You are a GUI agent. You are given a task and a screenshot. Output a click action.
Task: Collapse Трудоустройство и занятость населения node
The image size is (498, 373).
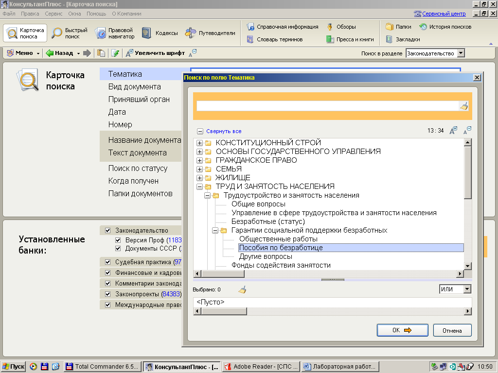coord(207,196)
